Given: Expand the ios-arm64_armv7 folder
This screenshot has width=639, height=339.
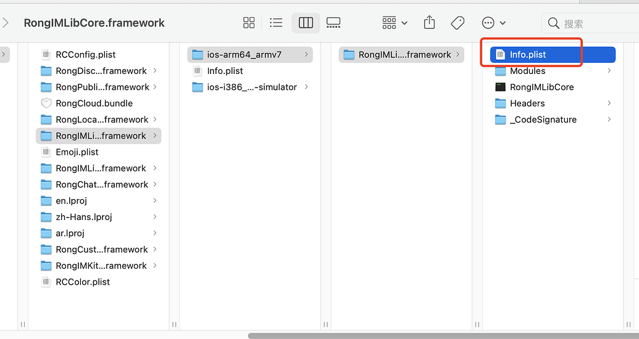Looking at the screenshot, I should pyautogui.click(x=306, y=54).
